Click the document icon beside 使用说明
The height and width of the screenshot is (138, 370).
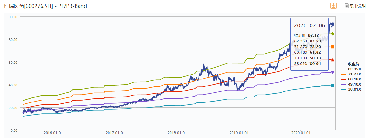pos(347,6)
